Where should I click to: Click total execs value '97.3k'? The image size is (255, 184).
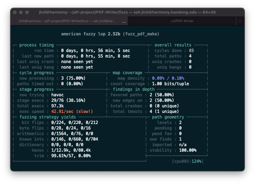(x=57, y=106)
